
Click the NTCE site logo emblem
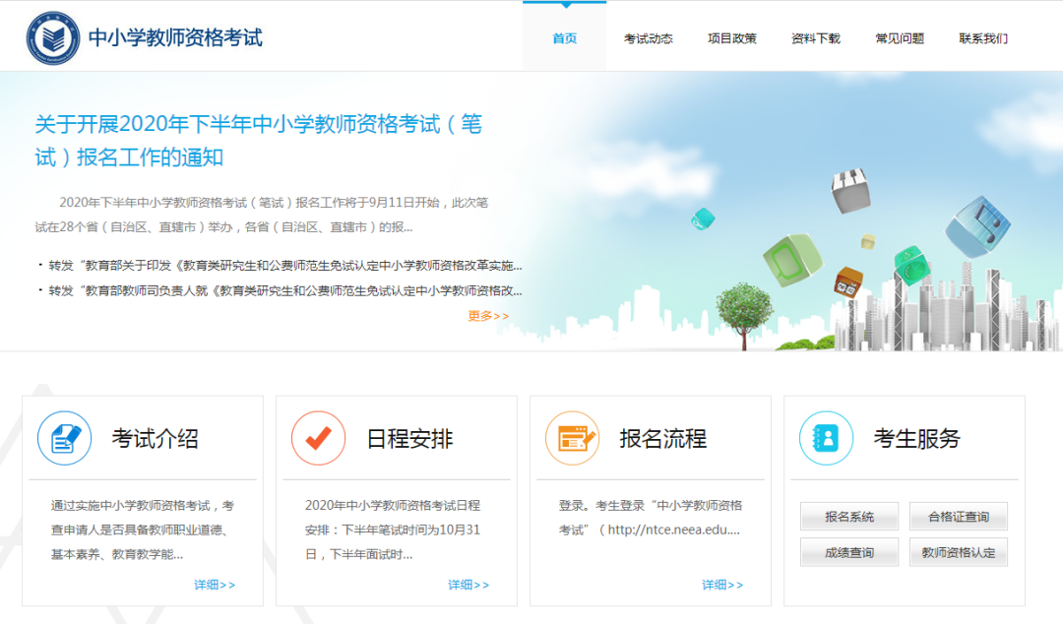pyautogui.click(x=53, y=38)
